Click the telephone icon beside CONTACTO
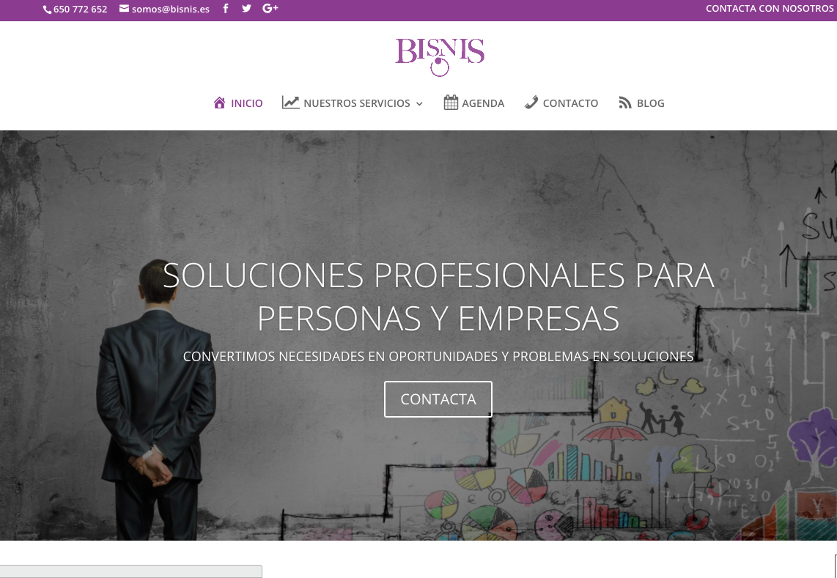Viewport: 837px width, 578px height. point(531,103)
